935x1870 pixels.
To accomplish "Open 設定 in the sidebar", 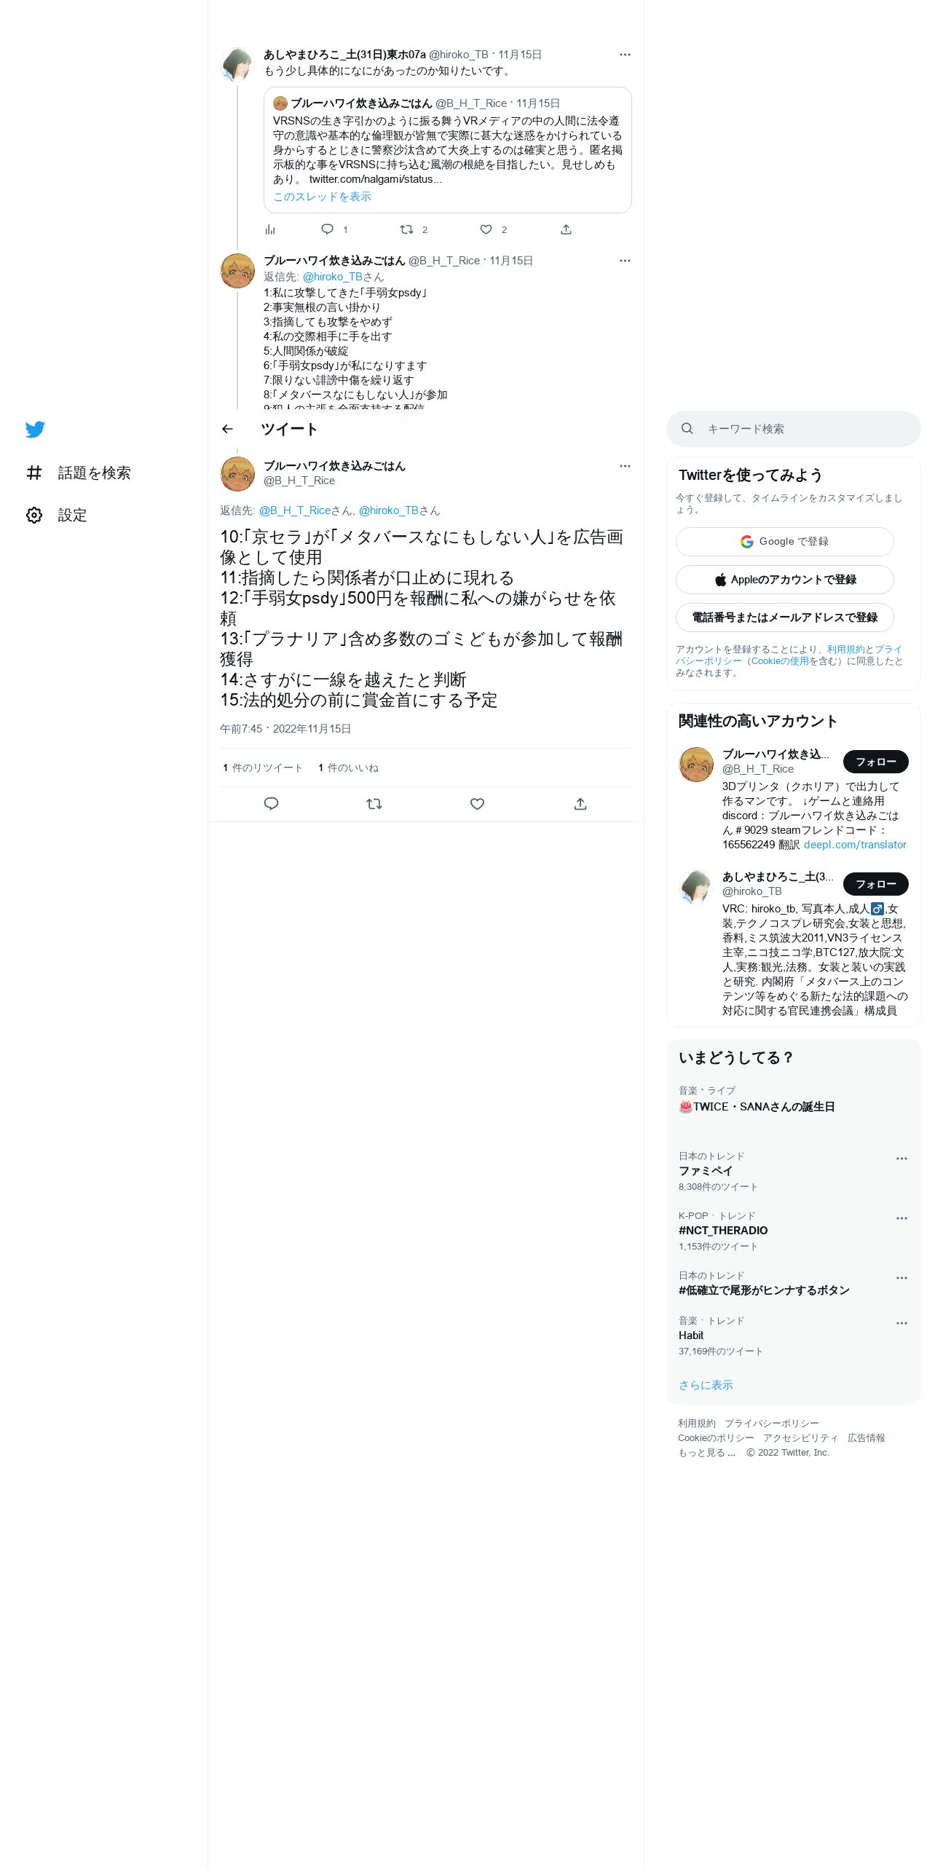I will click(x=57, y=515).
